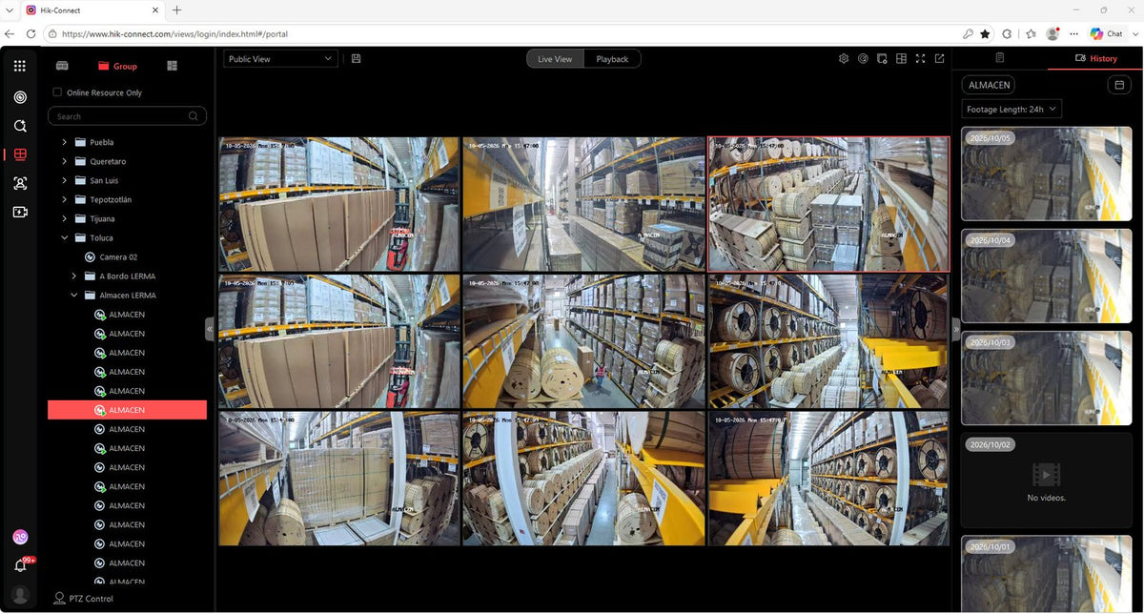Open the Footage Length 24h dropdown
The height and width of the screenshot is (614, 1144).
click(1011, 110)
